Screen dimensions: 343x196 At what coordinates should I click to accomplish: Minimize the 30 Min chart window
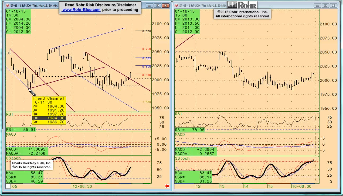tap(318, 5)
